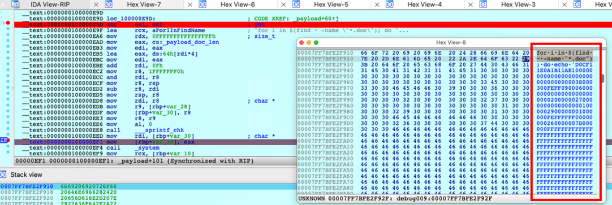Click hex address 00007FF7BFE2F9C0 in Hex View-8
Image resolution: width=612 pixels, height=205 pixels.
pos(325,117)
